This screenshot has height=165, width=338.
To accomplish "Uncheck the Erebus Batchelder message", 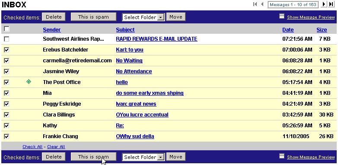I will (x=6, y=50).
